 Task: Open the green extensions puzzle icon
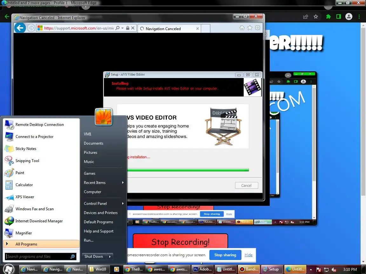coord(329,16)
